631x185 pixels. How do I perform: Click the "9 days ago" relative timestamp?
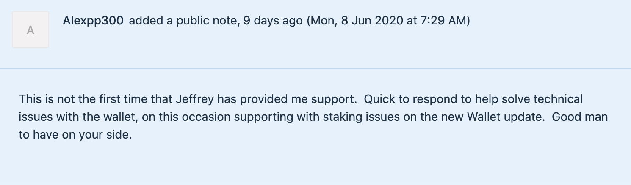tap(273, 21)
